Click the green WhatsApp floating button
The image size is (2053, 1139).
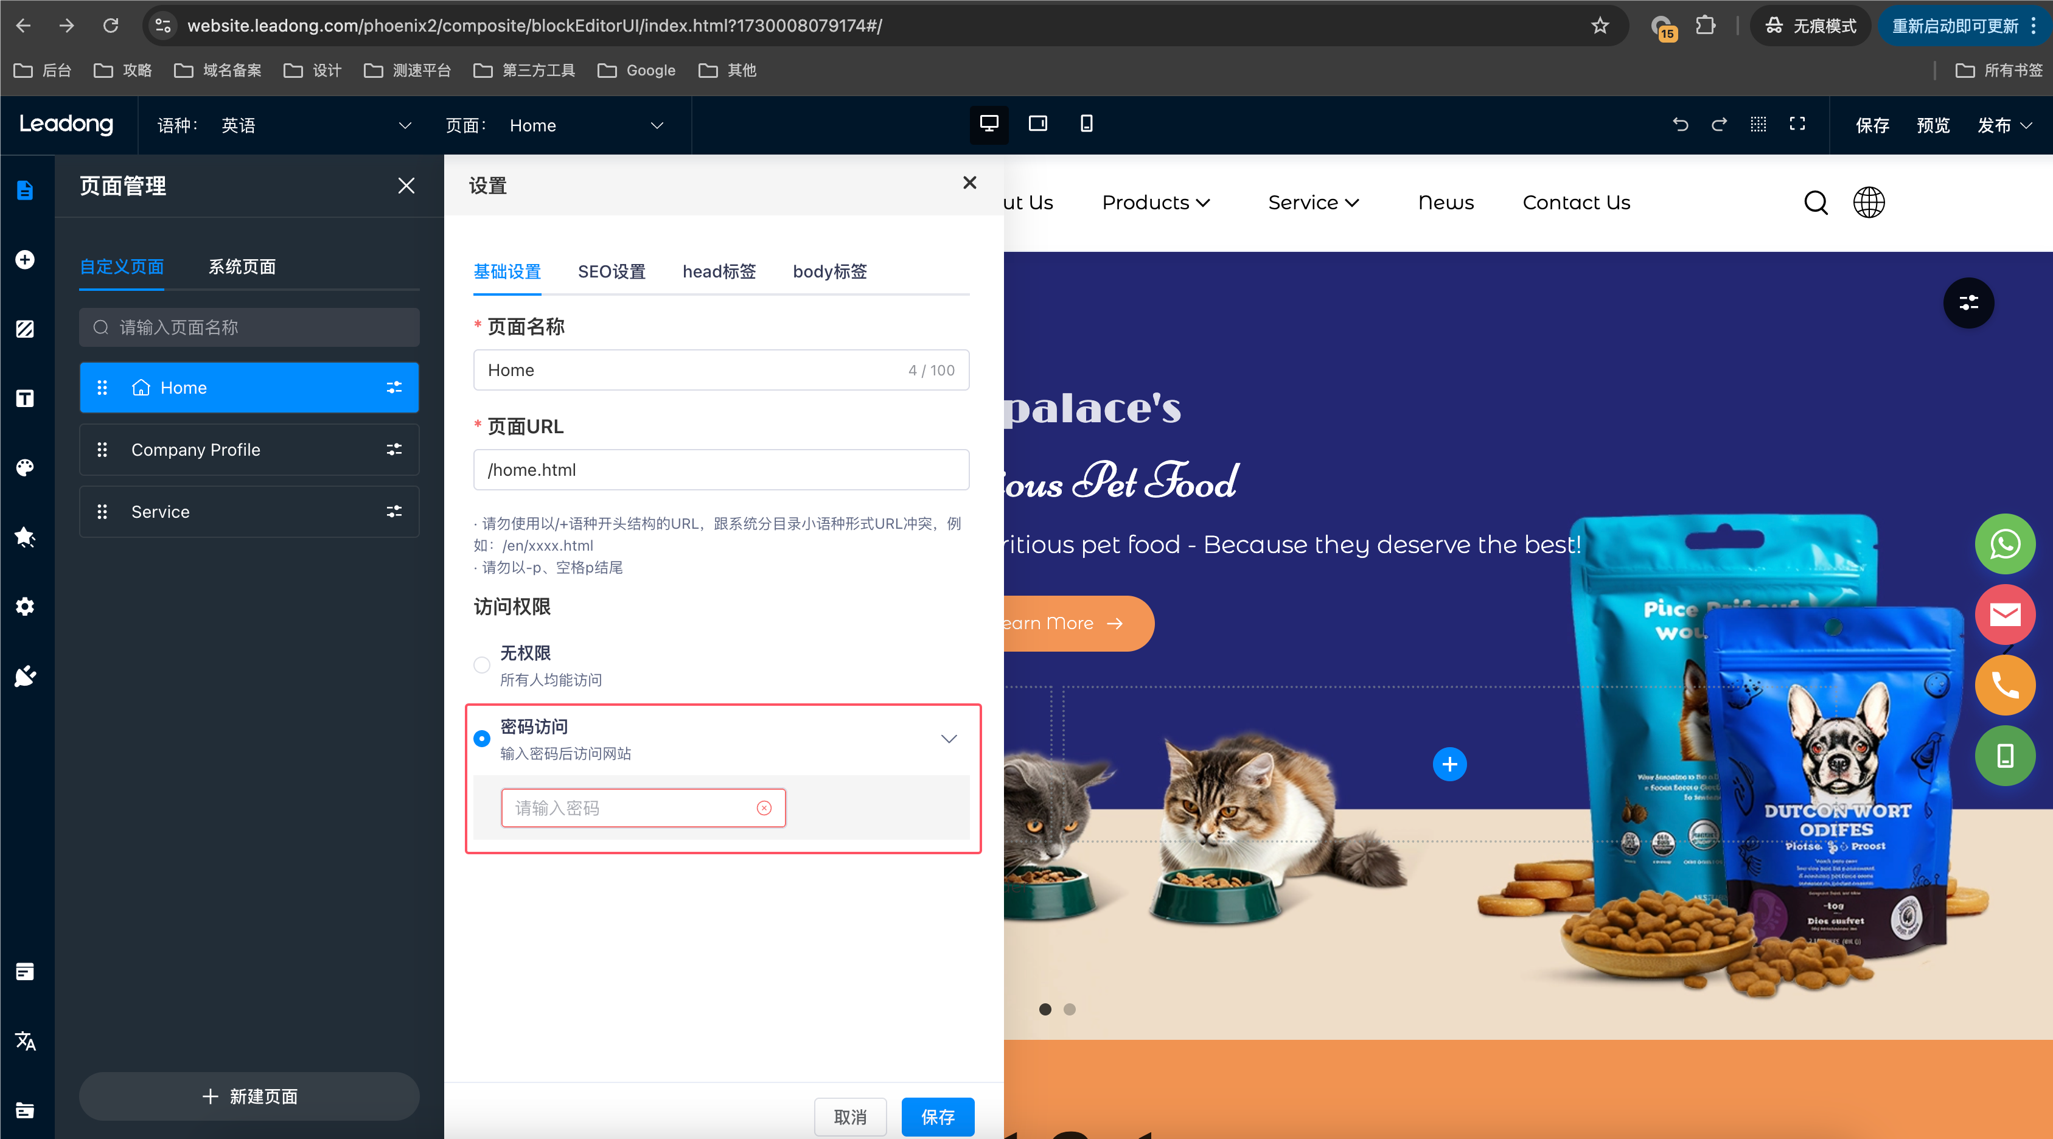click(x=2004, y=545)
